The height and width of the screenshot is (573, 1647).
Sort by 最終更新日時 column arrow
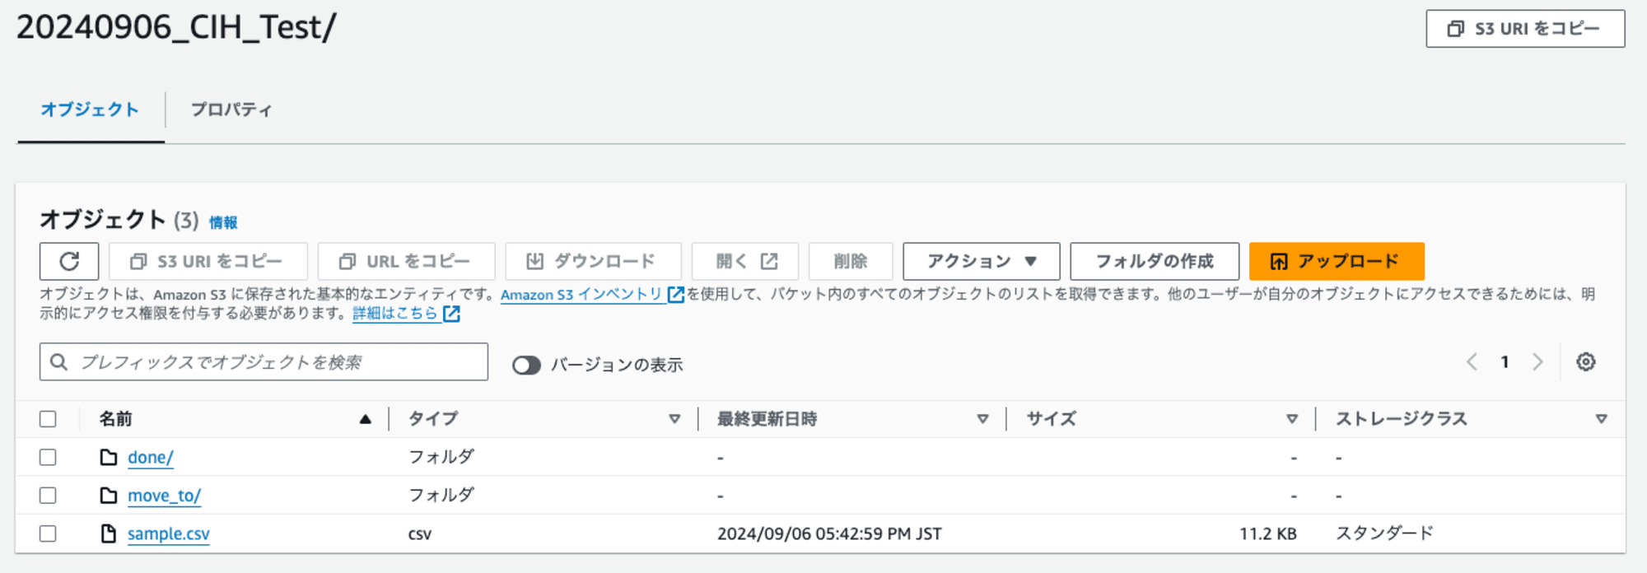(982, 419)
